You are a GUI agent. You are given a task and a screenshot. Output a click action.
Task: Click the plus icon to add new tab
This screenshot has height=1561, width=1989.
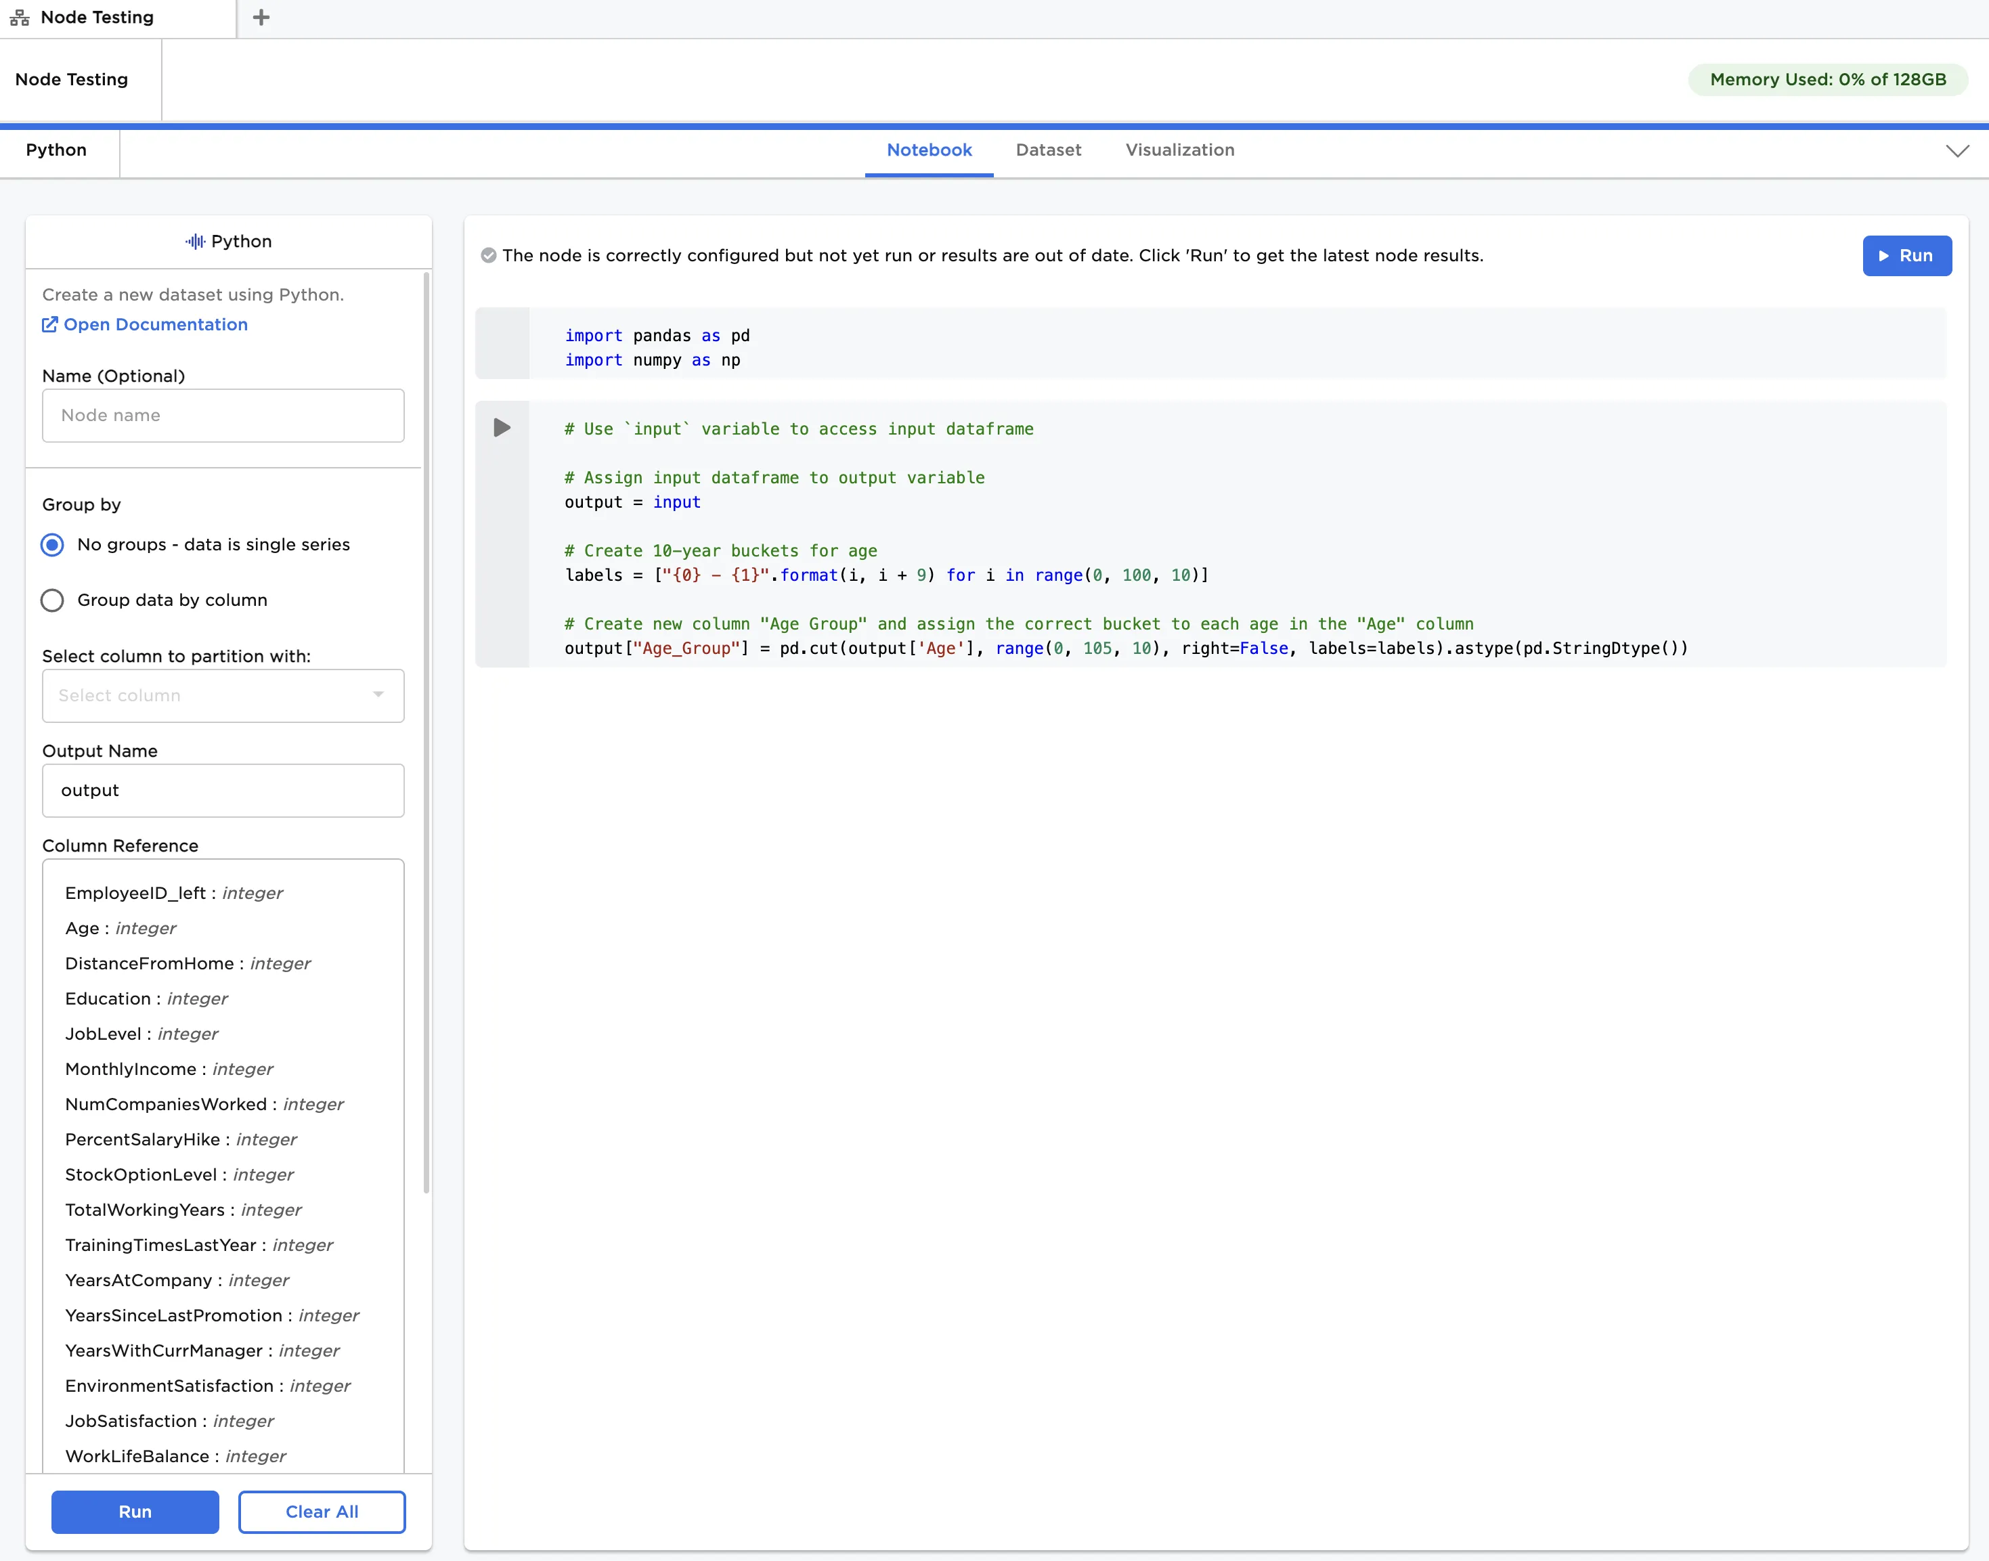(x=261, y=18)
